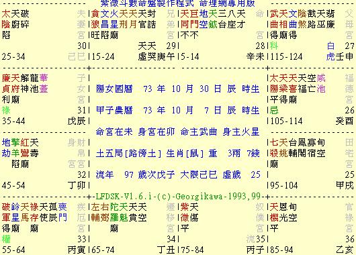
Task: Click the 命主武曲 text
Action: coord(199,132)
